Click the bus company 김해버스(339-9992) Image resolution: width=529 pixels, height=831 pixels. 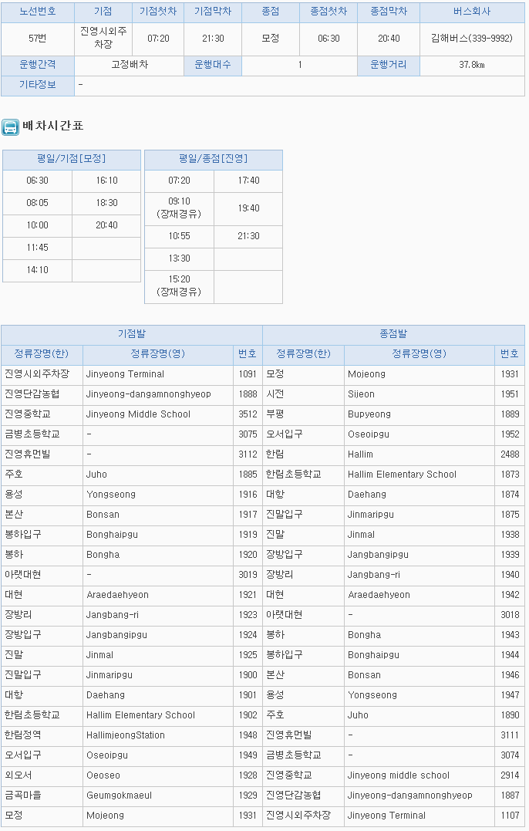click(471, 38)
